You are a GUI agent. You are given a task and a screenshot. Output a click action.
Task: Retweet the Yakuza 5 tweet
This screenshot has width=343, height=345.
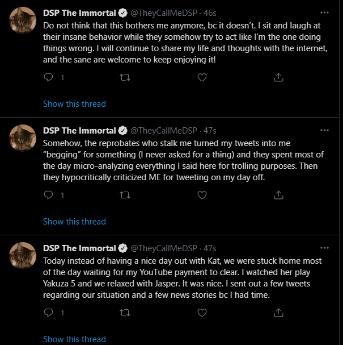(x=125, y=313)
